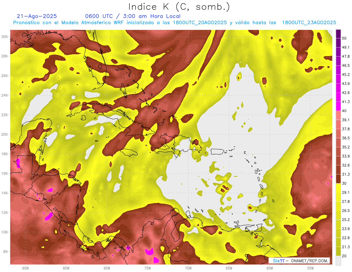This screenshot has height=272, width=352.
Task: Click the 46.5 value on the color scale
Action: [x=346, y=65]
